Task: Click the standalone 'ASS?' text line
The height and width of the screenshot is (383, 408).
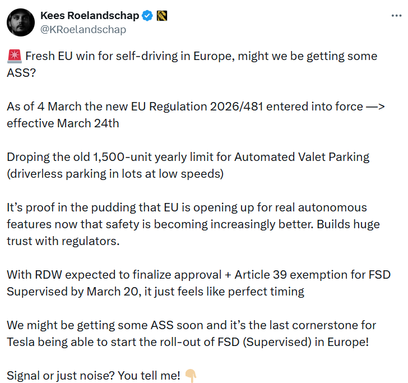Action: tap(21, 73)
